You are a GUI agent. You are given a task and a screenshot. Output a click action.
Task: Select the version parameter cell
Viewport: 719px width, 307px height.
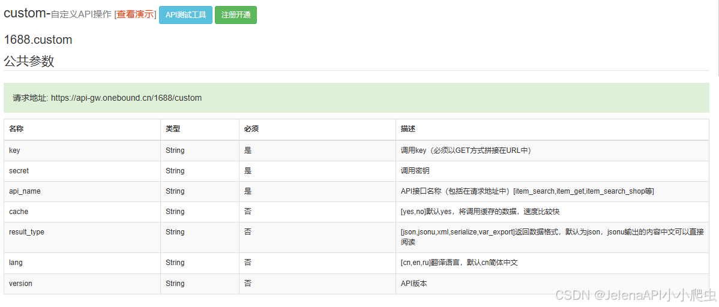click(x=82, y=284)
